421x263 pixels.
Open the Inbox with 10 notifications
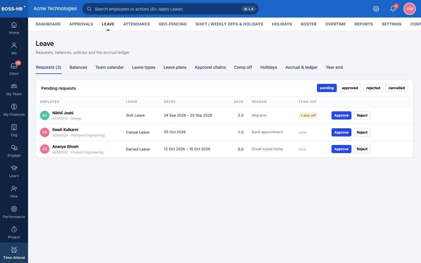tap(14, 69)
